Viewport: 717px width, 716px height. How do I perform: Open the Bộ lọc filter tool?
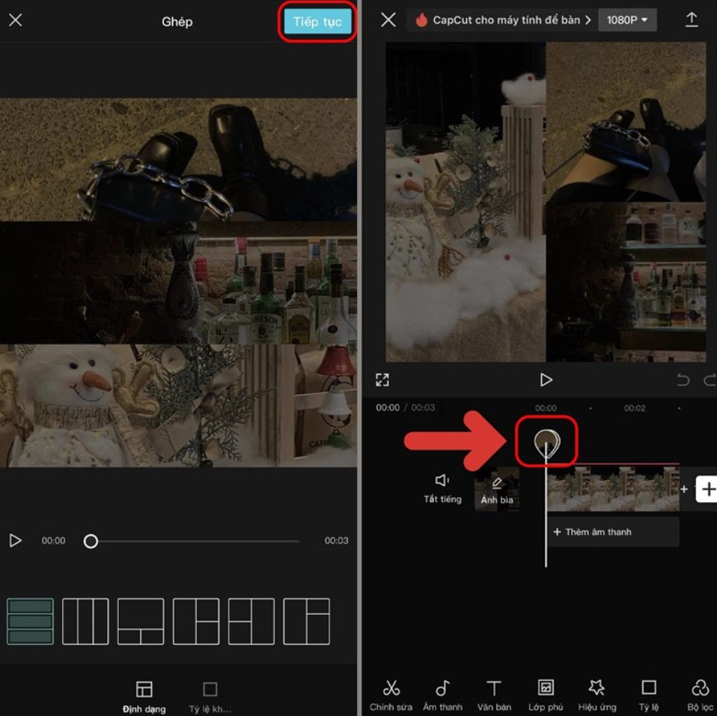[700, 696]
